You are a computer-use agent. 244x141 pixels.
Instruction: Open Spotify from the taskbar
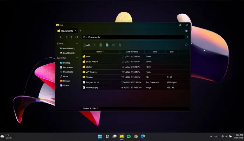[x=129, y=137]
